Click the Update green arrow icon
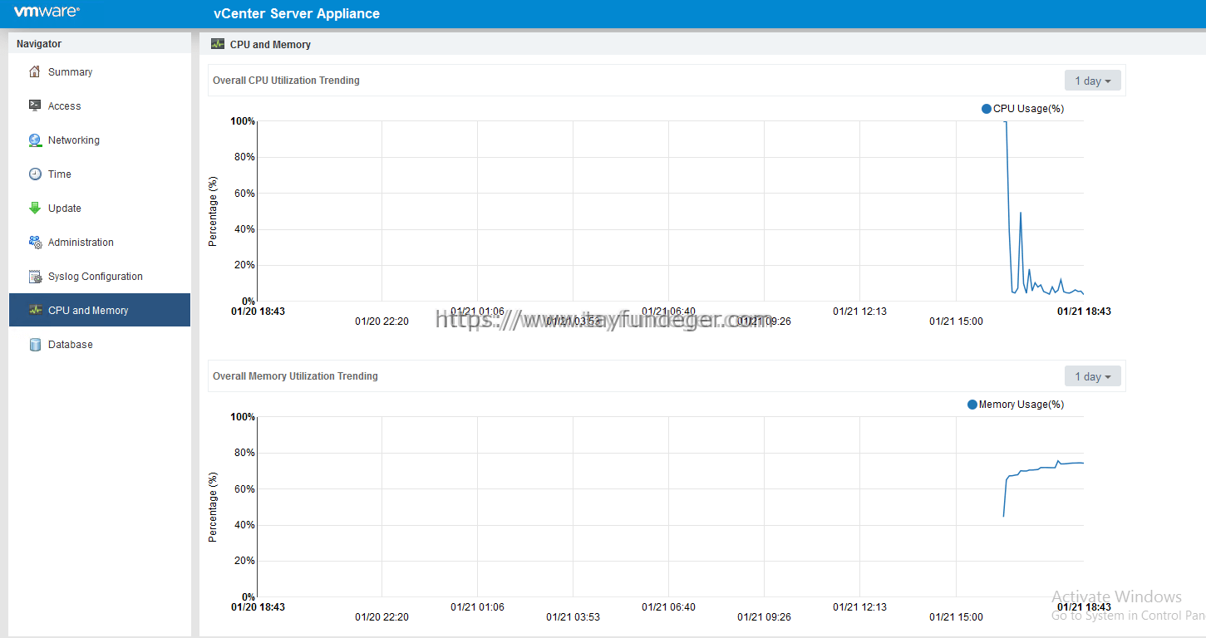Image resolution: width=1206 pixels, height=638 pixels. tap(35, 208)
